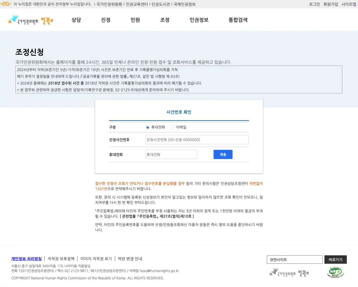Open the 진정 menu

click(106, 20)
